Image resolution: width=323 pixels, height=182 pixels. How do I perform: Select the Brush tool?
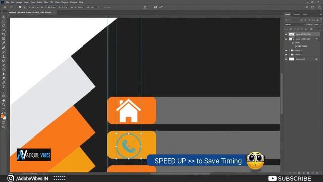click(x=4, y=52)
